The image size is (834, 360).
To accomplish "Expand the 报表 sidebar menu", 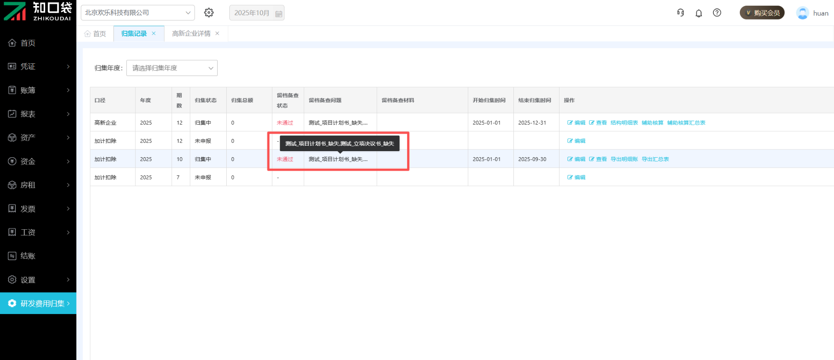I will click(38, 114).
